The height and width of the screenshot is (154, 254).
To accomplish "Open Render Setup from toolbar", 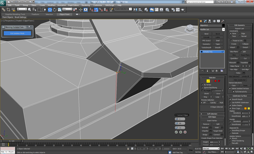I will [x=173, y=10].
